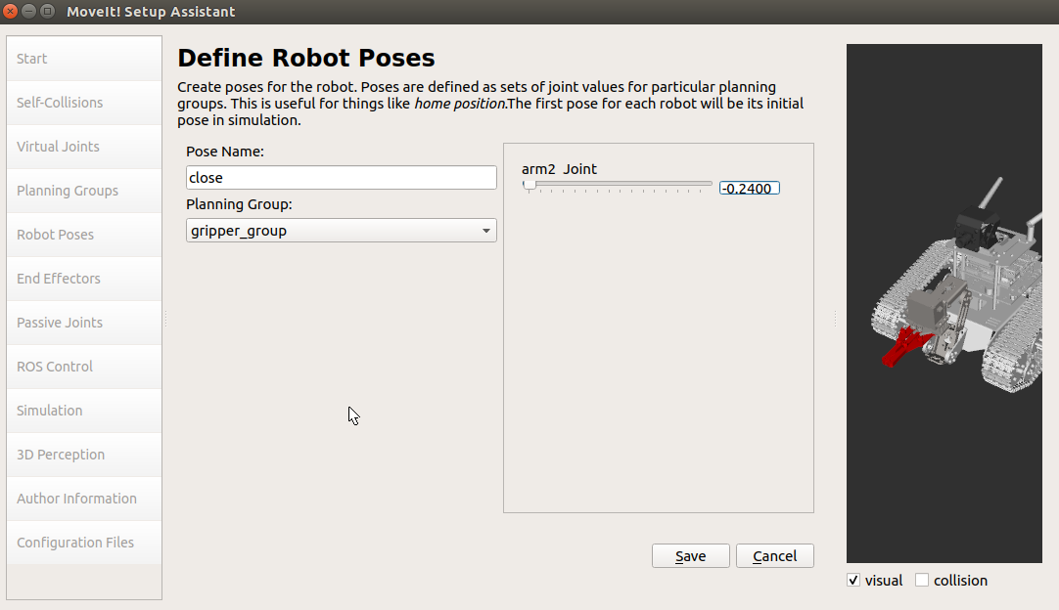
Task: Click the arm2 Joint slider handle
Action: [529, 184]
